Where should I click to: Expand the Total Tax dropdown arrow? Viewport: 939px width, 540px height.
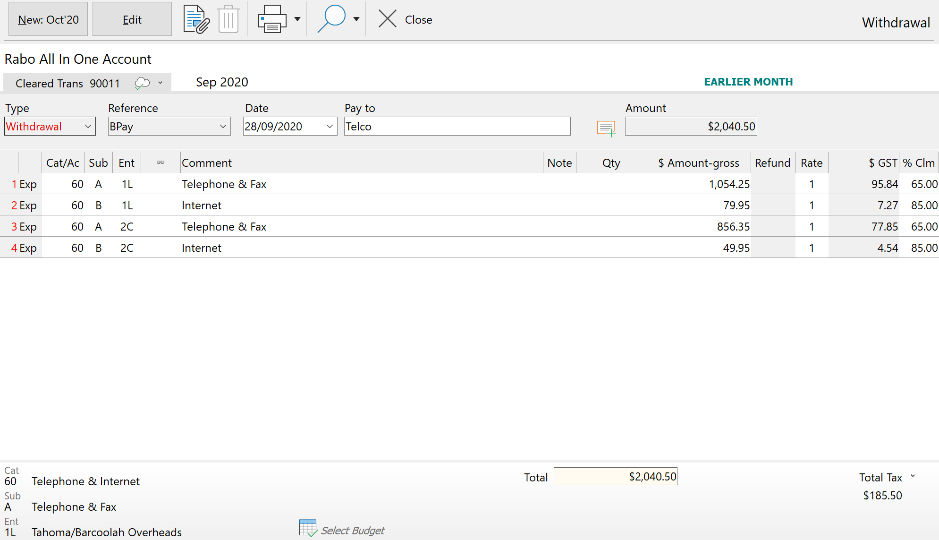click(x=913, y=476)
